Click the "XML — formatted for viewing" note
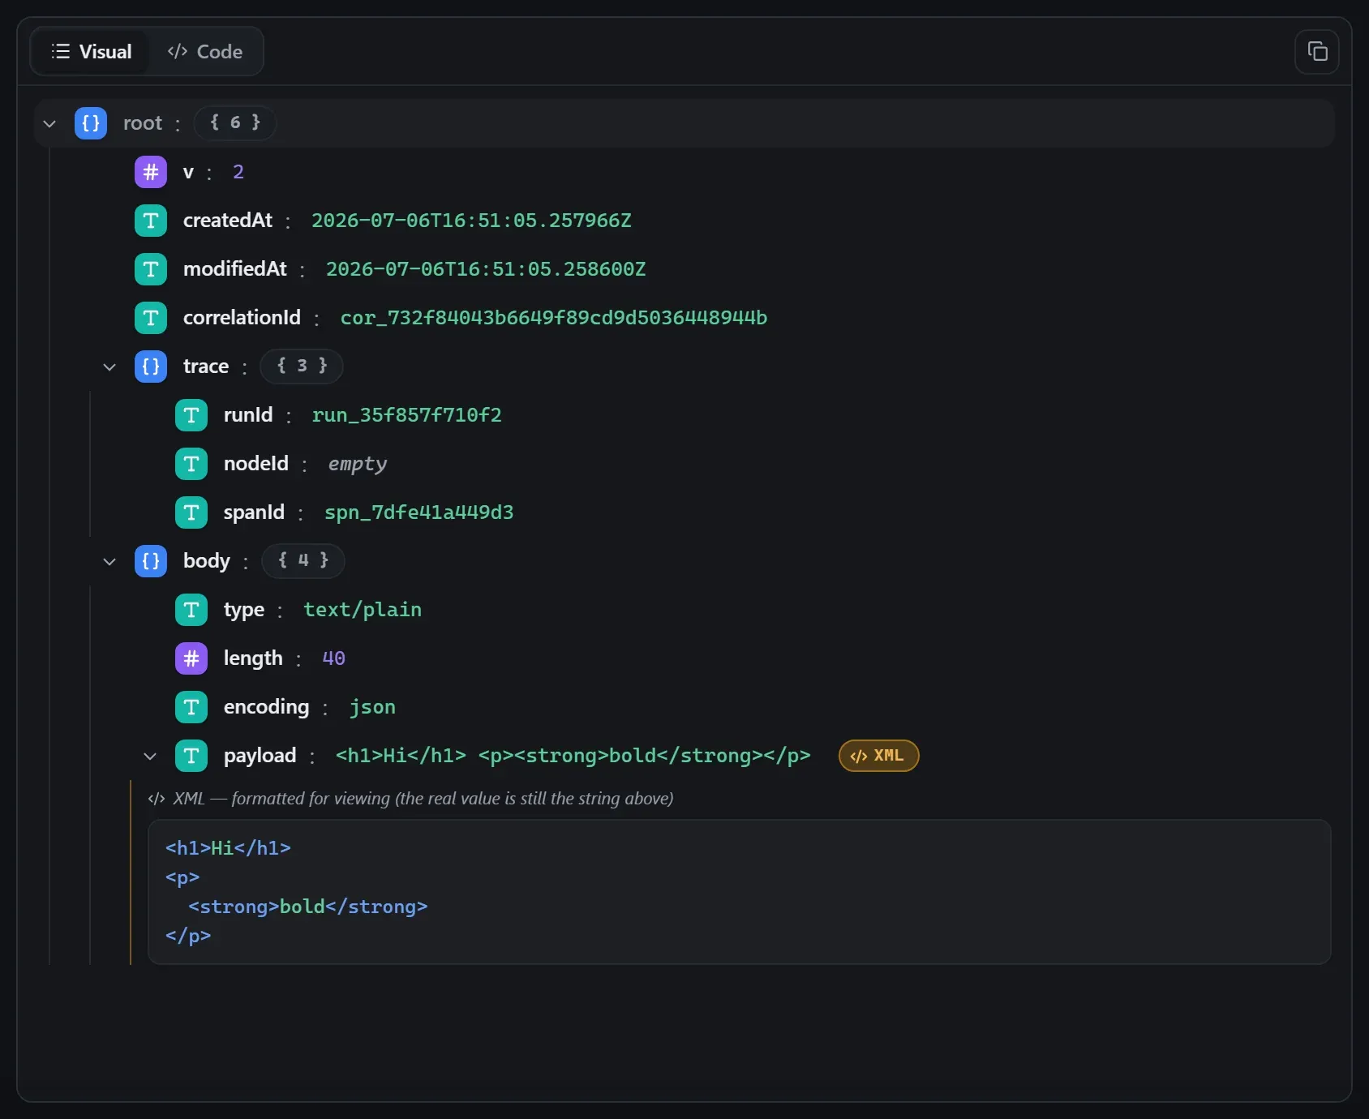 click(x=410, y=799)
